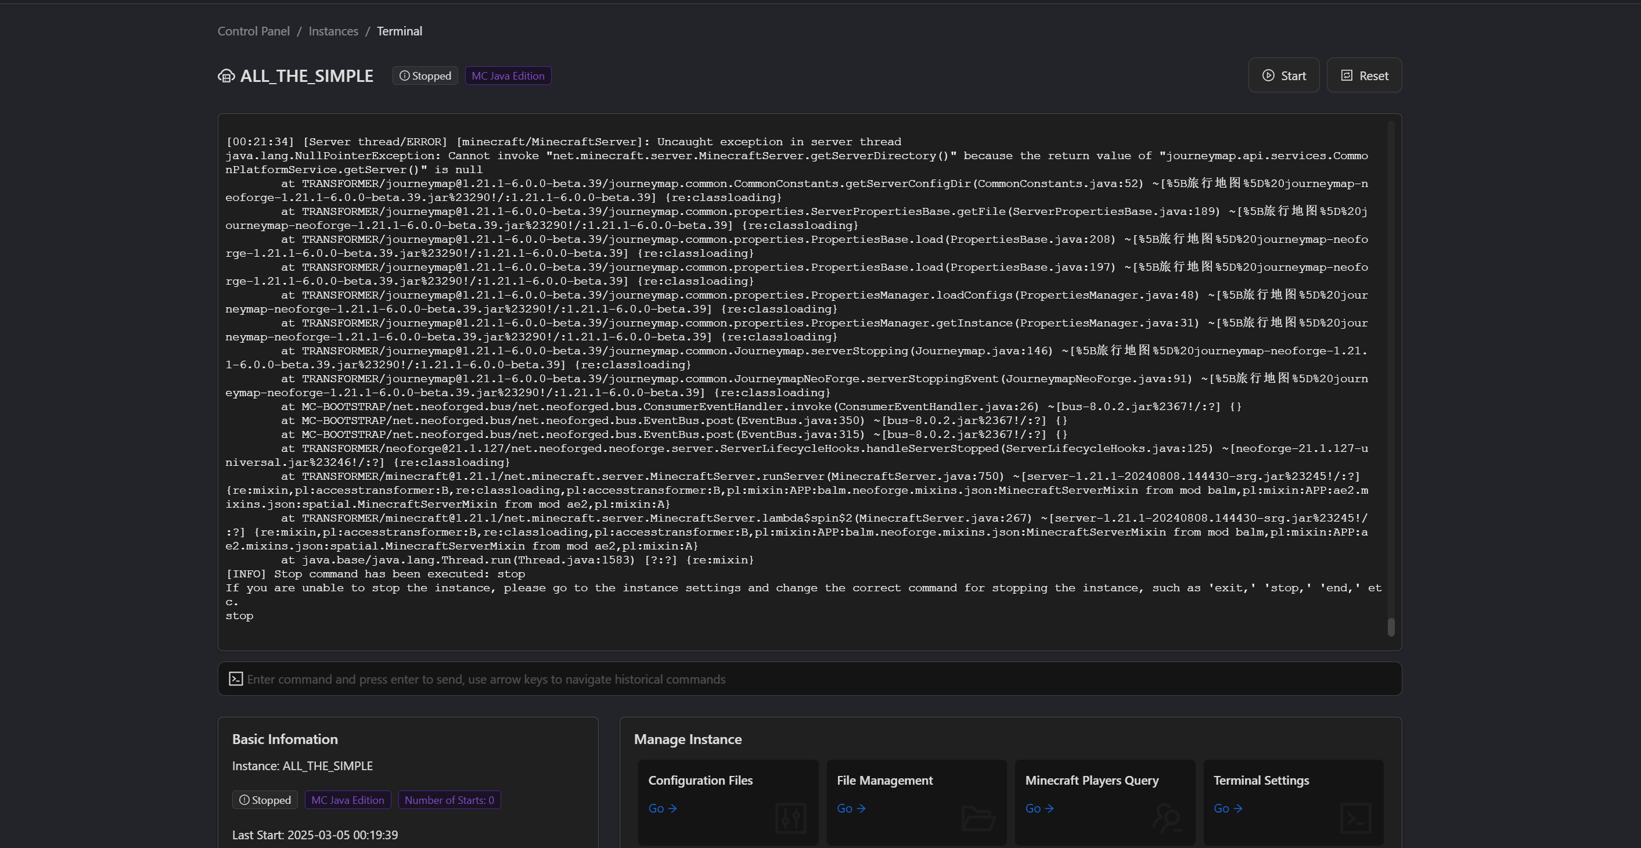Open Terminal Settings via Go link
The width and height of the screenshot is (1641, 848).
click(1228, 808)
